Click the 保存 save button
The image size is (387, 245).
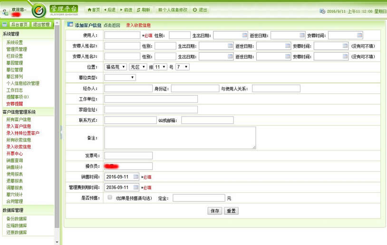coord(215,211)
